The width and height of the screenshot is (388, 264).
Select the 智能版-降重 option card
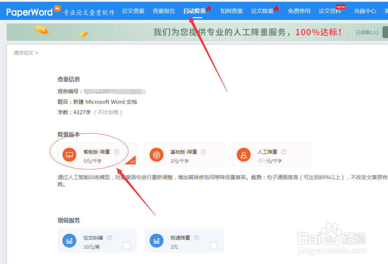click(97, 155)
